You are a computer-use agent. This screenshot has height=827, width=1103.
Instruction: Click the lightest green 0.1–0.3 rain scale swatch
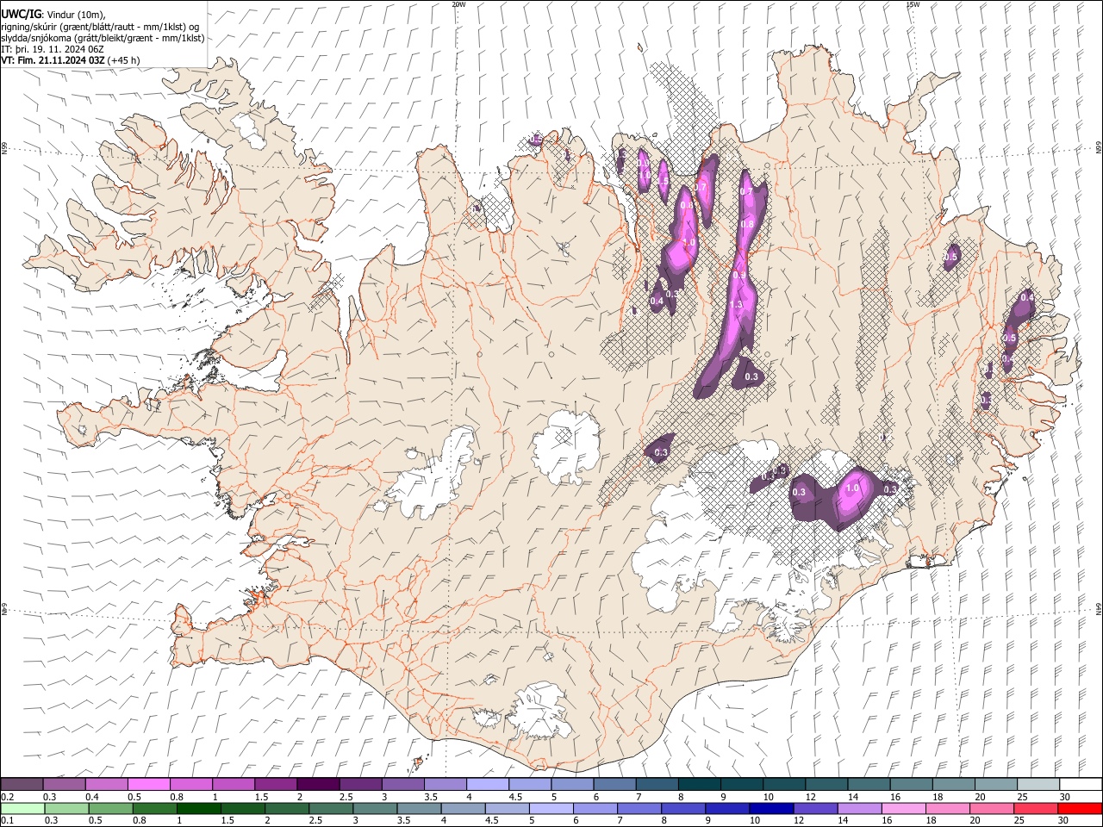(22, 808)
